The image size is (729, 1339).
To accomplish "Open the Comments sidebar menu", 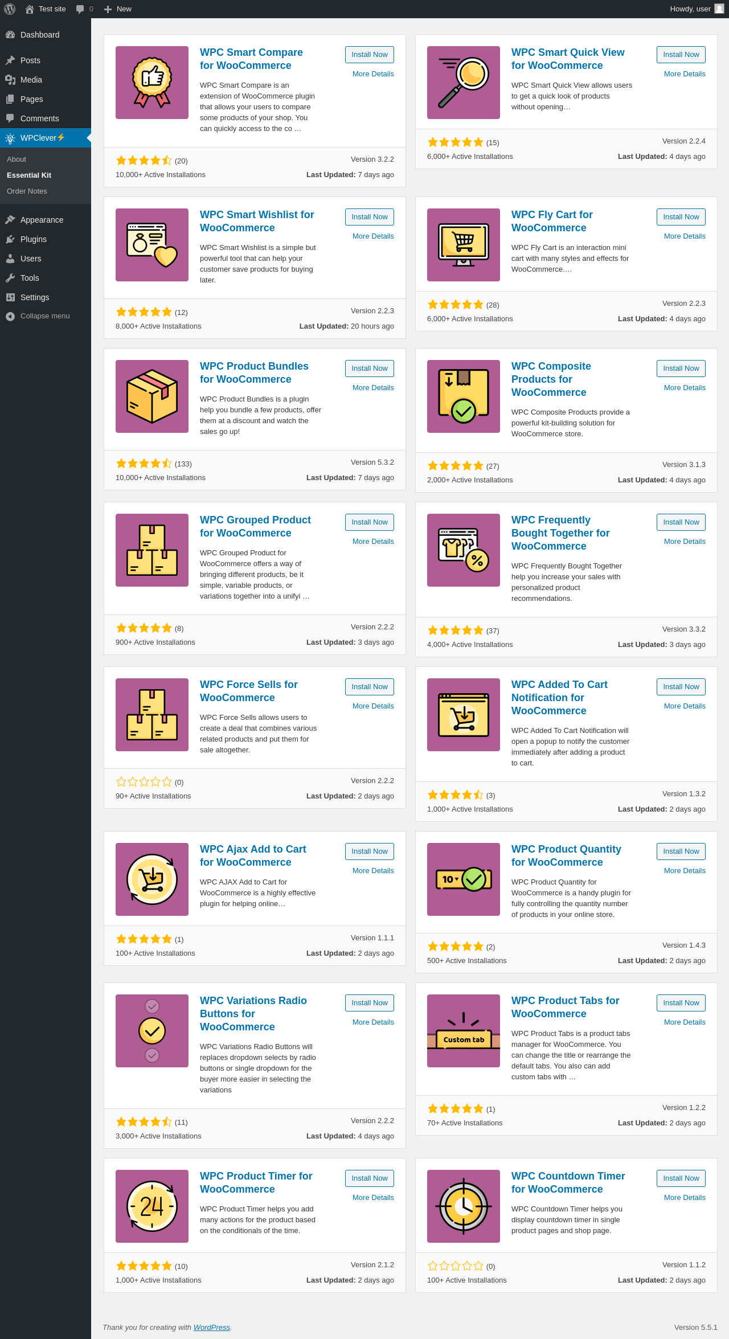I will point(46,118).
